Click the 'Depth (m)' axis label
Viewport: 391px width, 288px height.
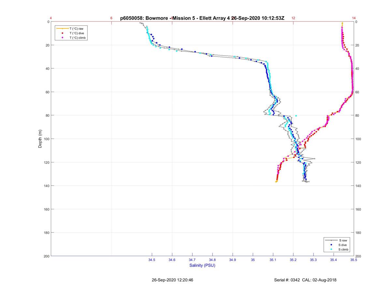point(40,139)
